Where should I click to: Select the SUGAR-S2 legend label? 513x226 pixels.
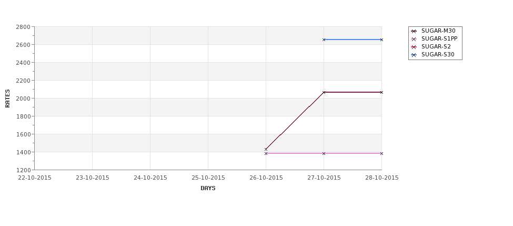436,46
